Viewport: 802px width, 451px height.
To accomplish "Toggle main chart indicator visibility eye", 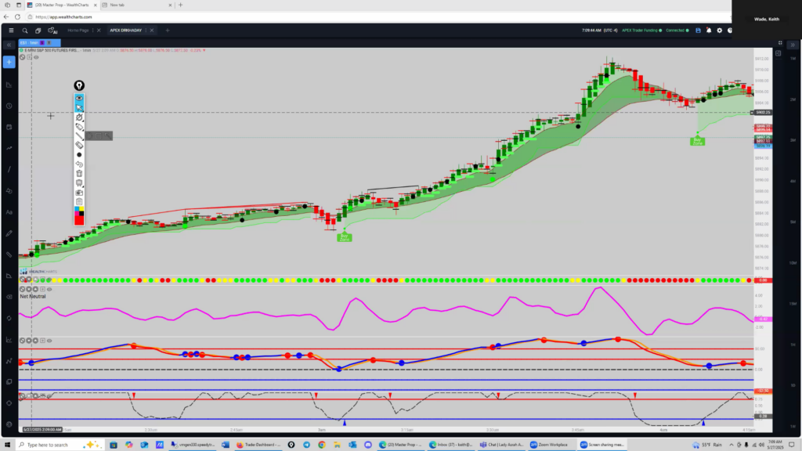I will pyautogui.click(x=36, y=57).
